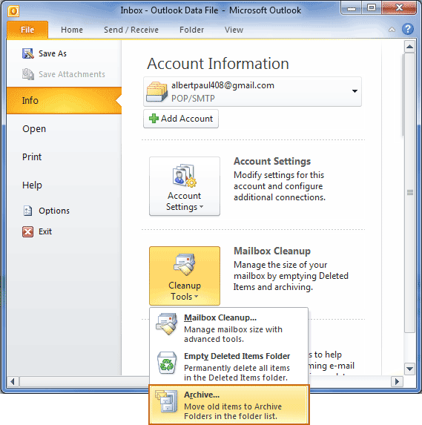Image resolution: width=422 pixels, height=425 pixels.
Task: Click the POP/SMTP account type text
Action: click(193, 98)
